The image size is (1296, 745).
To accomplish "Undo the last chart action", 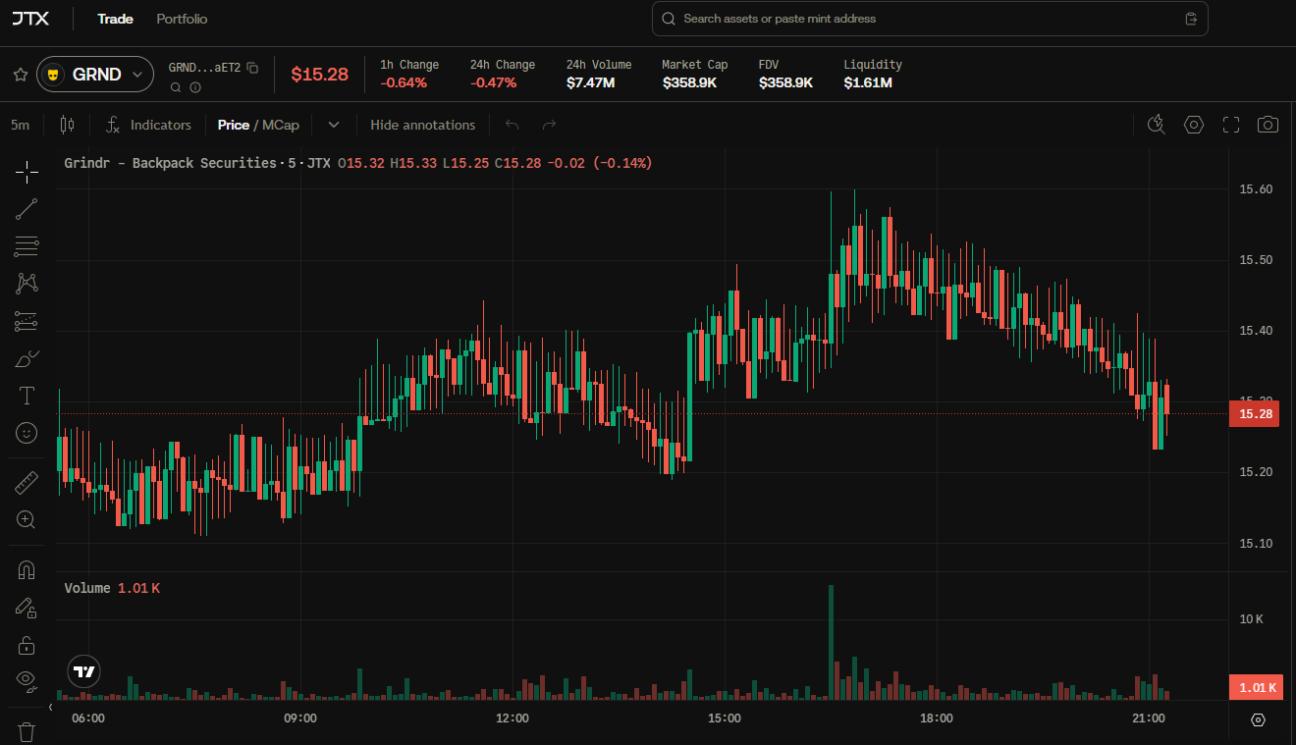I will click(512, 125).
